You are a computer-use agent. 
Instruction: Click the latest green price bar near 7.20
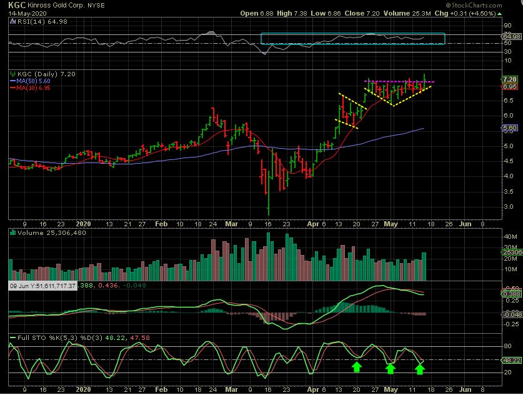425,82
